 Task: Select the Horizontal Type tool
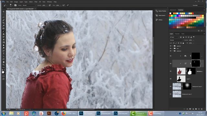[x=4, y=53]
